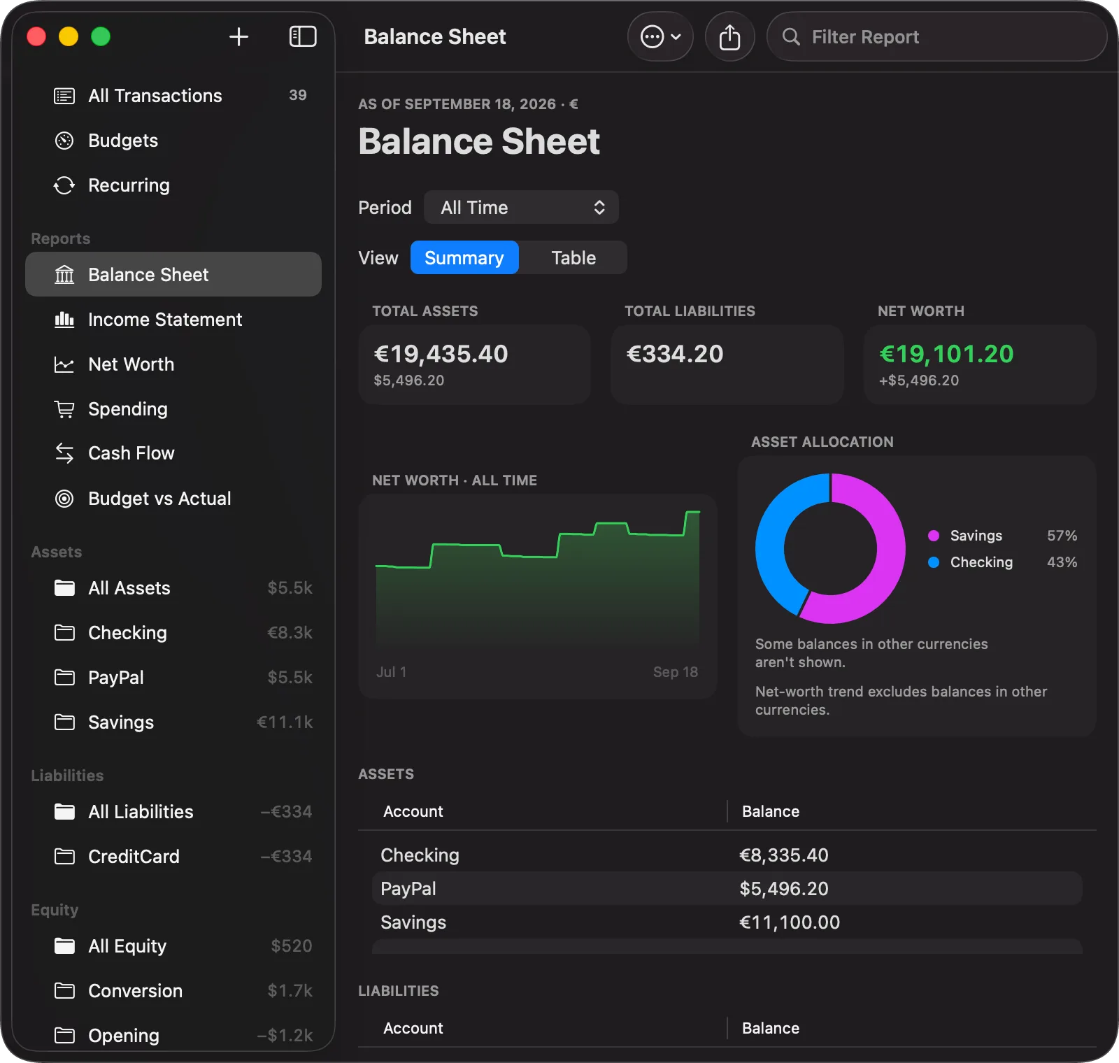Click the Income Statement bar chart icon
This screenshot has height=1063, width=1119.
click(64, 320)
